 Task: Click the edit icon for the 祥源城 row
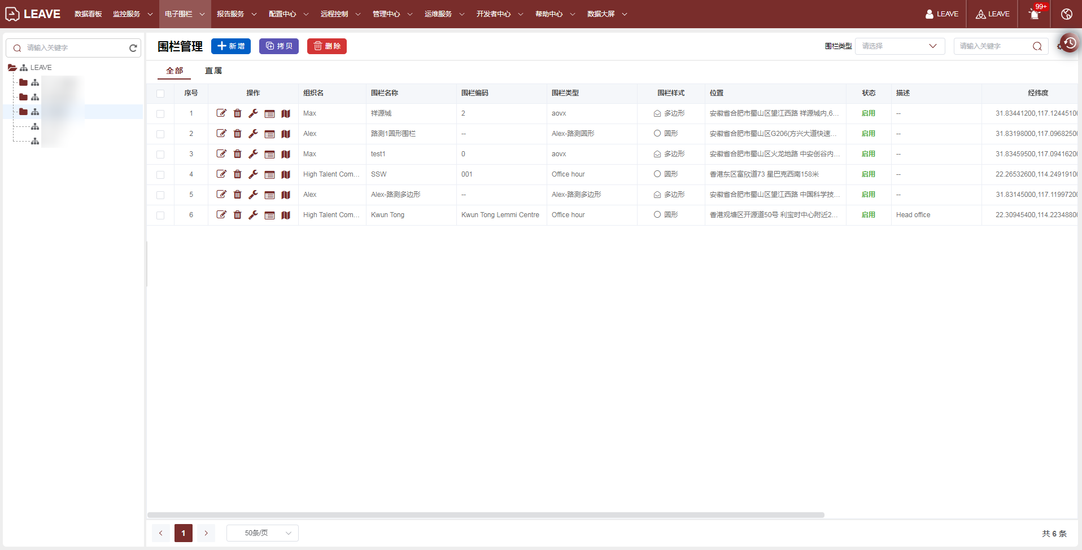tap(221, 113)
